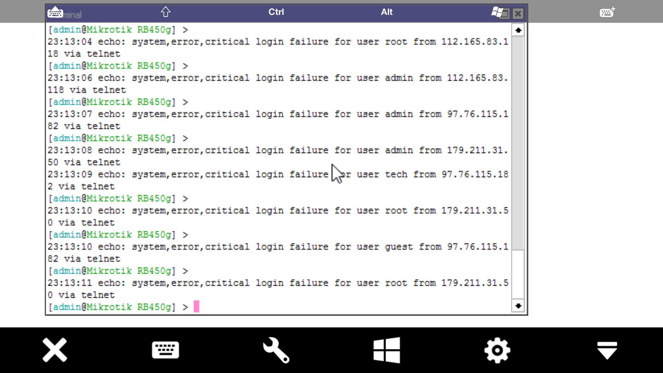
Task: Collapse bottom toolbar with down triangle
Action: coord(607,350)
